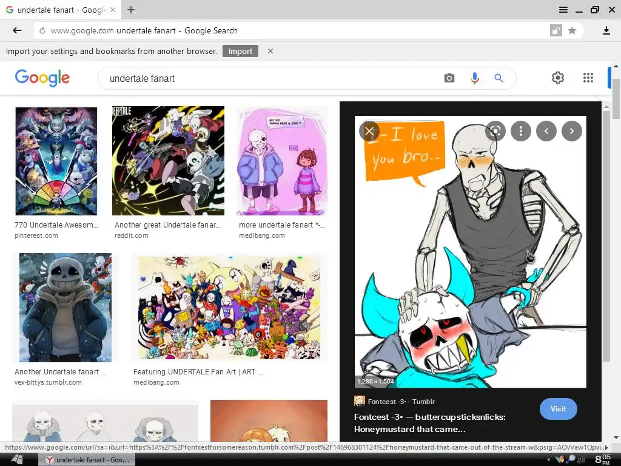Go to the previous preview image
Viewport: 621px width, 466px height.
point(546,131)
